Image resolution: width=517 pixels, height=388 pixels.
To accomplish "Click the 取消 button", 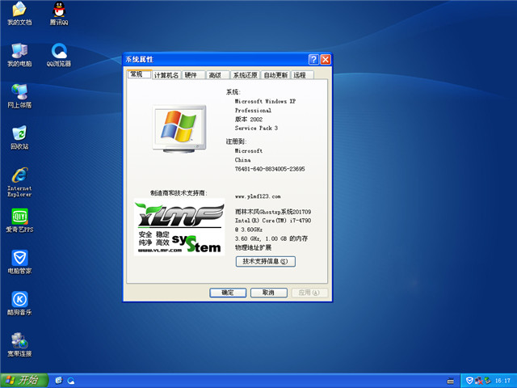I will (x=269, y=293).
